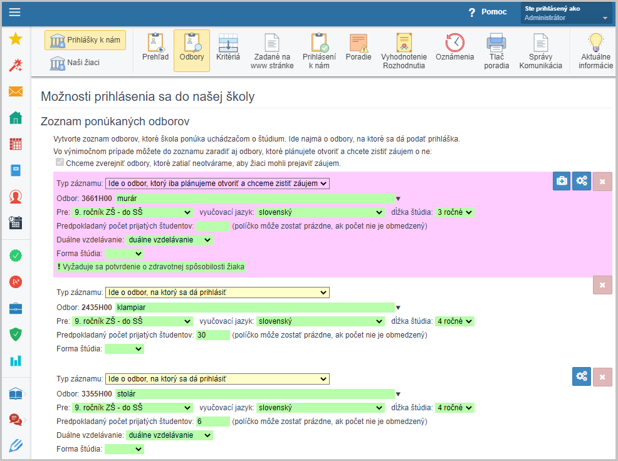Open the gear settings button for murár record
618x461 pixels.
coord(582,181)
